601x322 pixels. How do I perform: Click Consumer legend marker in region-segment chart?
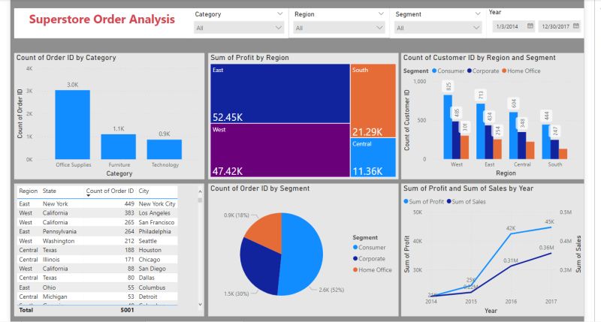(x=434, y=71)
